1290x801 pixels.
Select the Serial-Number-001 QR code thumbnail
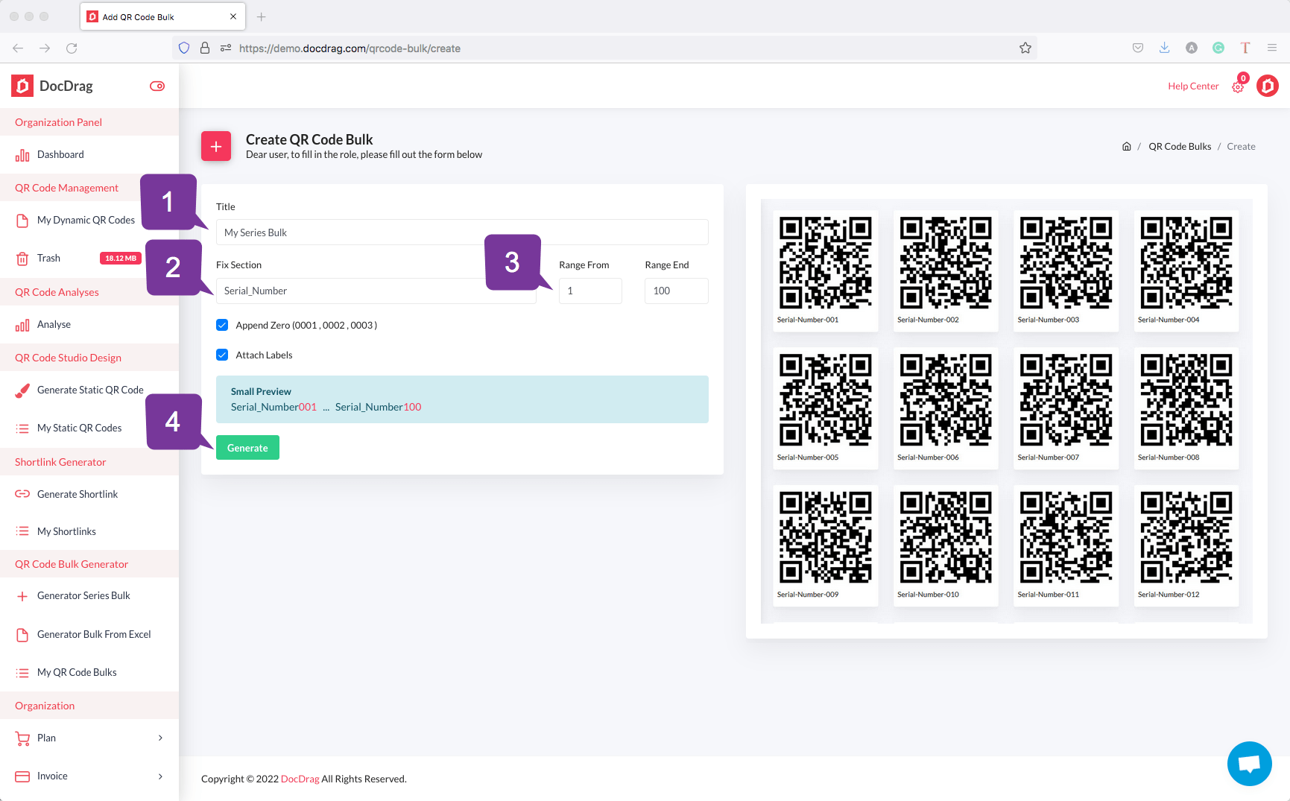coord(826,270)
